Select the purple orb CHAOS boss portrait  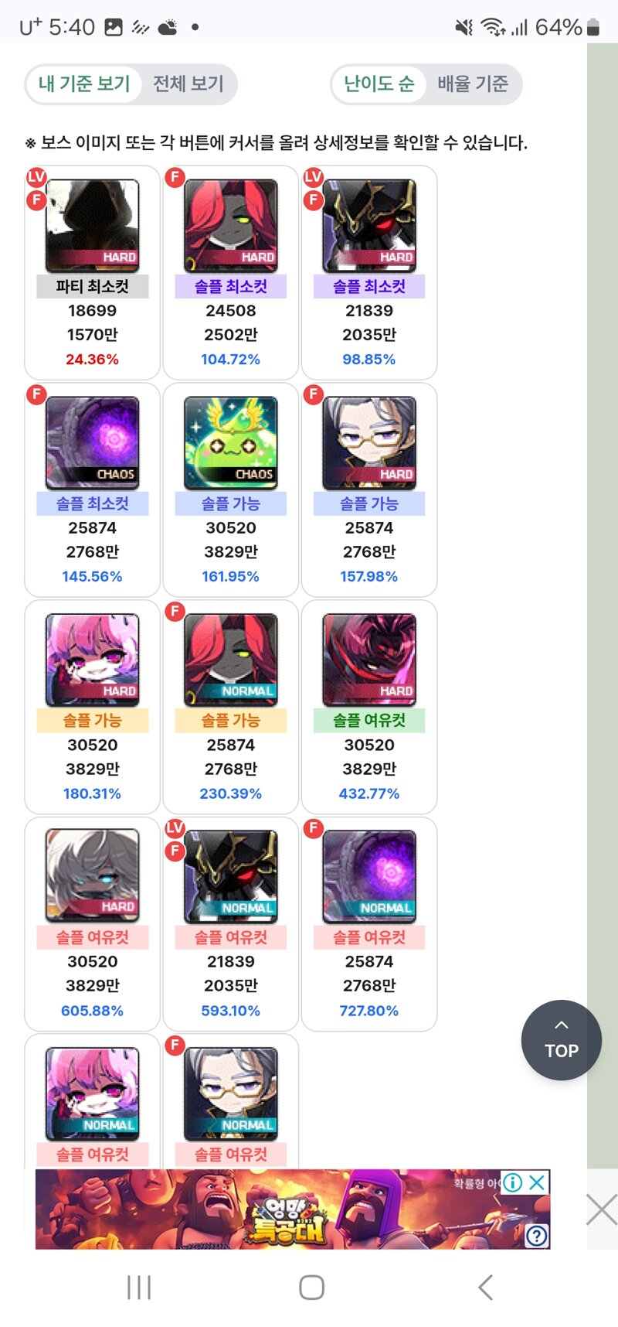click(x=93, y=442)
